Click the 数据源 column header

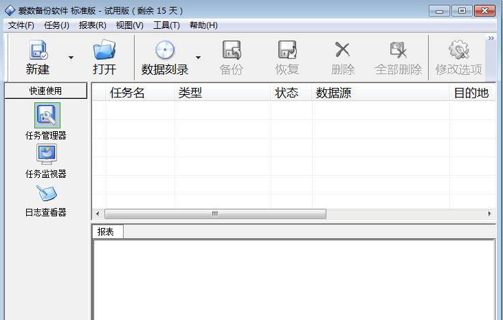[381, 93]
